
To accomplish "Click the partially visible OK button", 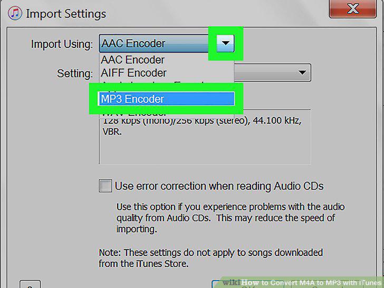I will coord(247,284).
